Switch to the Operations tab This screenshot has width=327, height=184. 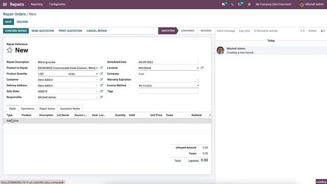pyautogui.click(x=28, y=109)
